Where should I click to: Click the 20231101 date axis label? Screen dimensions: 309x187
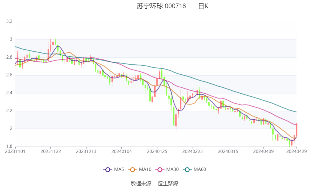[x=15, y=151]
